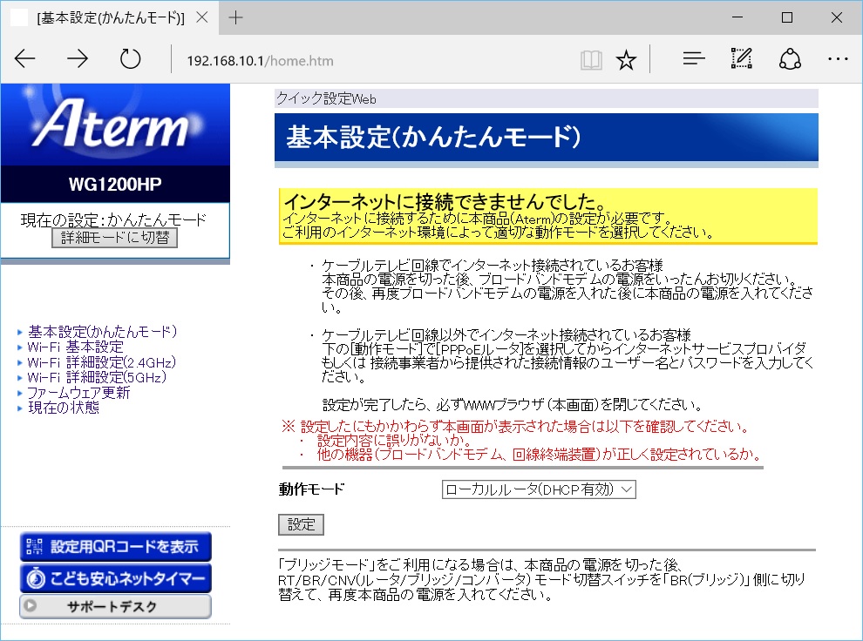
Task: Open a new tab with plus button
Action: click(x=235, y=17)
